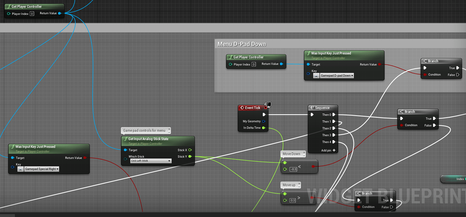Viewport: 466px width, 217px height.
Task: Click key selector icon beside Gamepad D-pad Down
Action: 316,76
